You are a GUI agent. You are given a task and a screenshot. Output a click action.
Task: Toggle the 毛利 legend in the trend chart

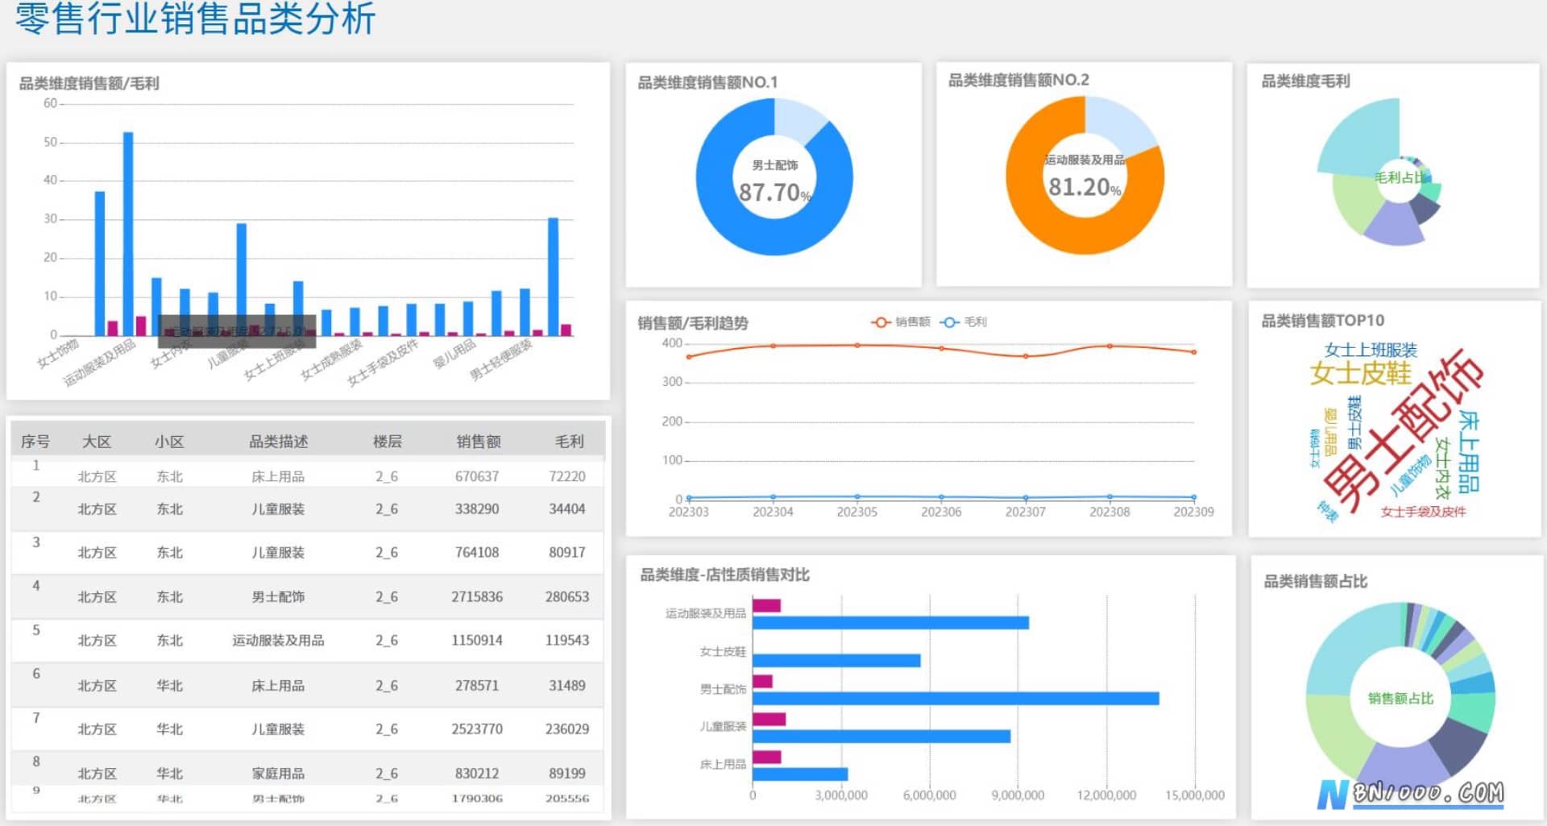(964, 322)
